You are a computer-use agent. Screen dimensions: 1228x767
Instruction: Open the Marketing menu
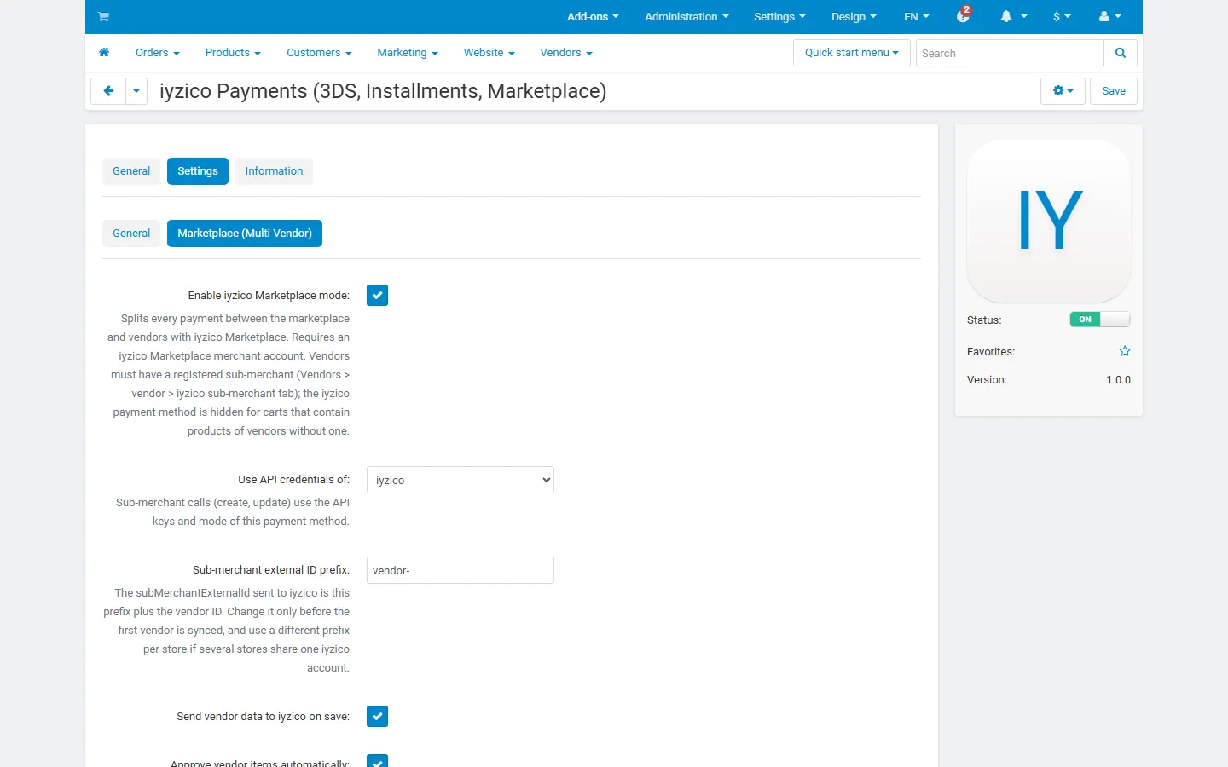coord(408,53)
